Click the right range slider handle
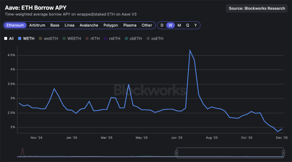 tap(283, 153)
